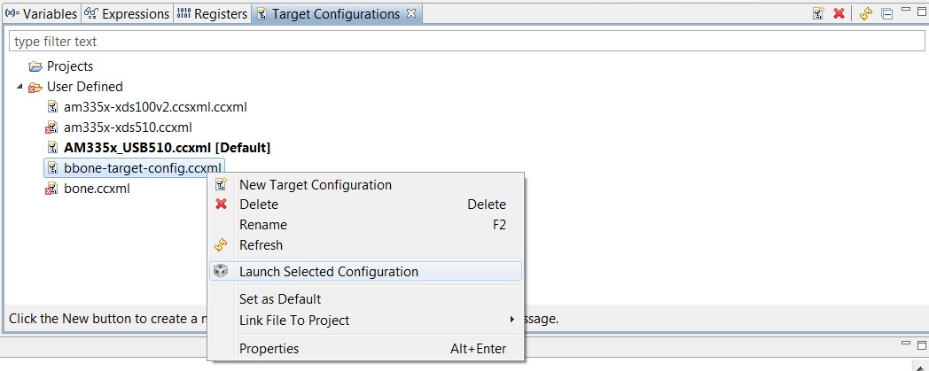The width and height of the screenshot is (929, 371).
Task: Open Properties from the context menu
Action: tap(269, 349)
